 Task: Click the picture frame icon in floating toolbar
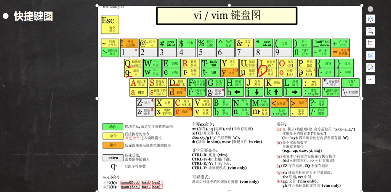pos(371,55)
